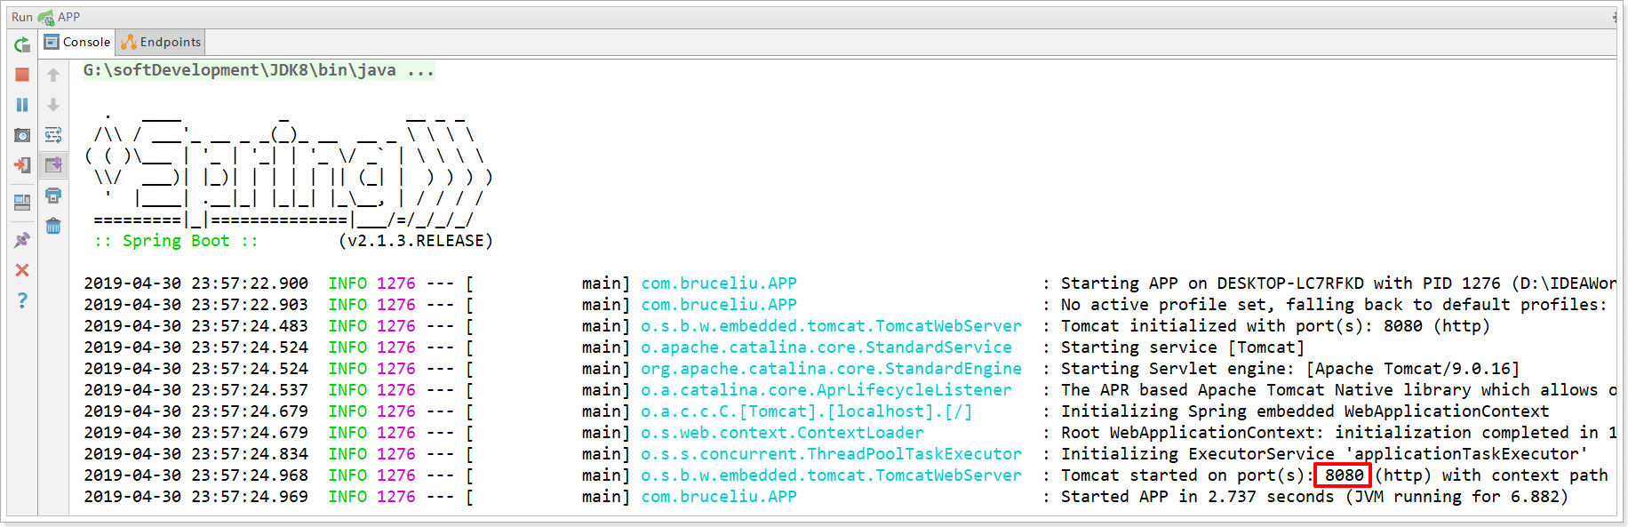The height and width of the screenshot is (527, 1628).
Task: Go down the stack trace
Action: pyautogui.click(x=53, y=105)
